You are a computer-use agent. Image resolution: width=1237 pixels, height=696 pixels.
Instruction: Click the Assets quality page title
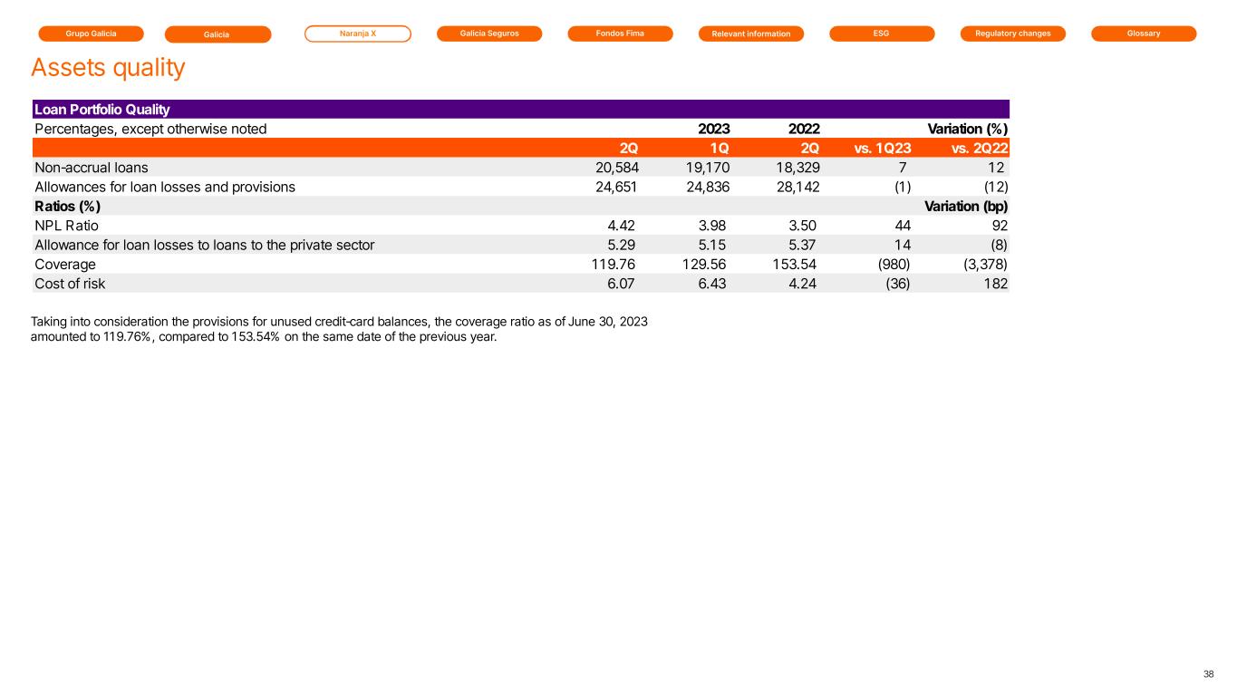pyautogui.click(x=108, y=68)
